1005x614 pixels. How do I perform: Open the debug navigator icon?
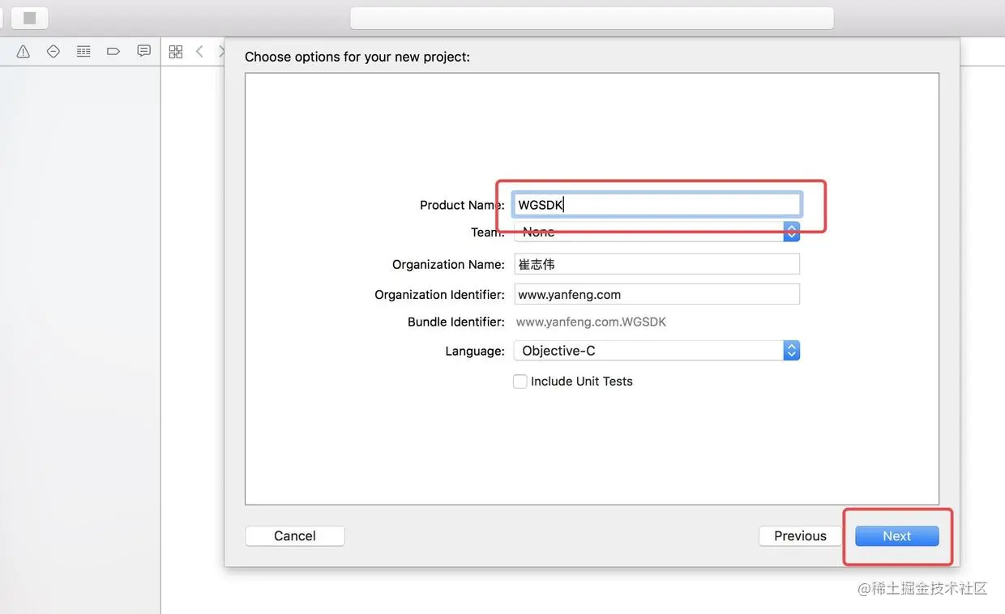(x=83, y=52)
